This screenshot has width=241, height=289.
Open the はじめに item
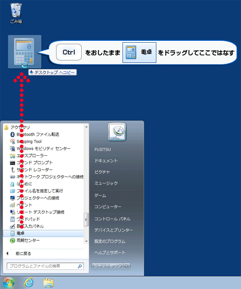[x=21, y=184]
